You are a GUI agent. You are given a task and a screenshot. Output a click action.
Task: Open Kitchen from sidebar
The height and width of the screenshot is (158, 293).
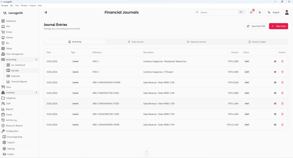(x=9, y=38)
